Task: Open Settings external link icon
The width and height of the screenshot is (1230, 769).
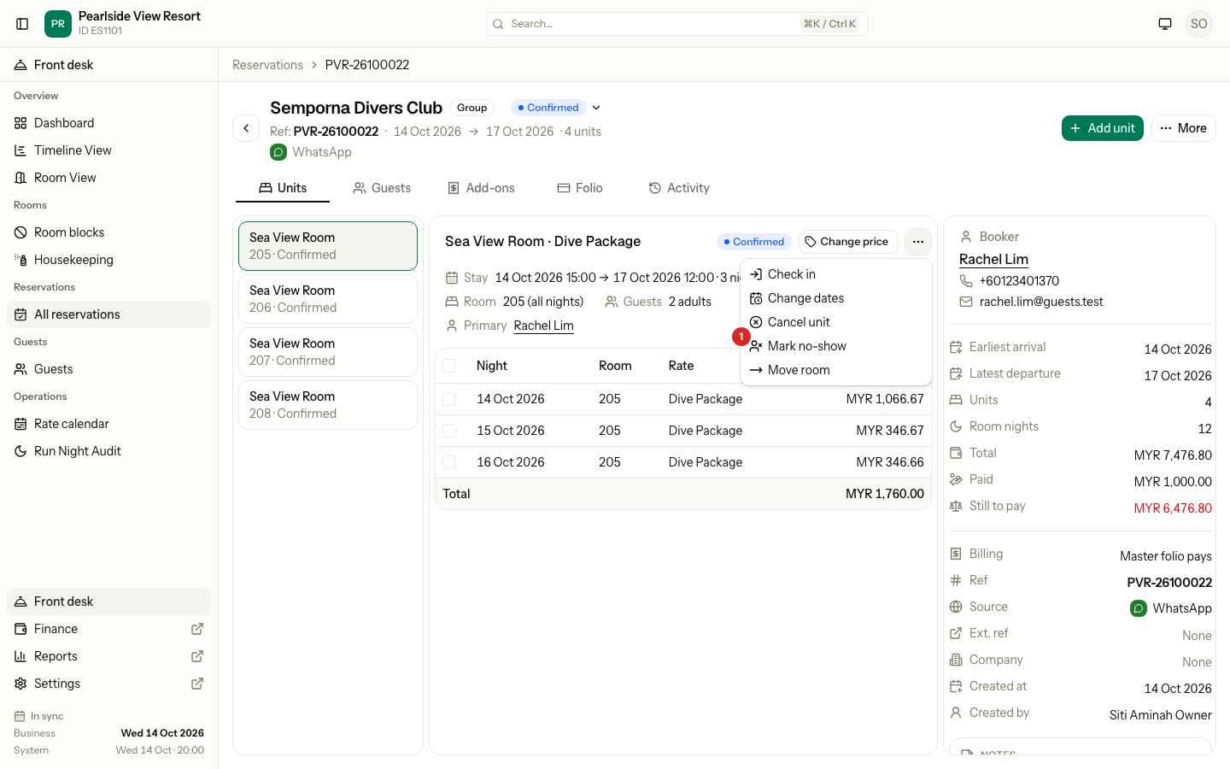Action: [x=197, y=684]
